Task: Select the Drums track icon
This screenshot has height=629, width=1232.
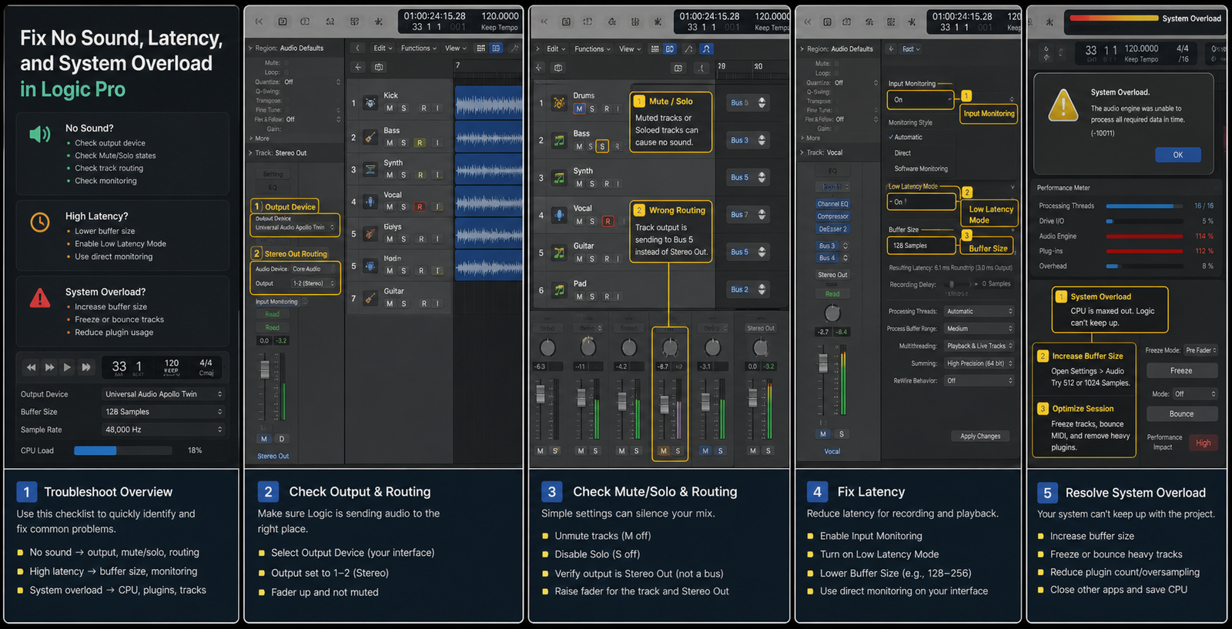Action: 560,102
